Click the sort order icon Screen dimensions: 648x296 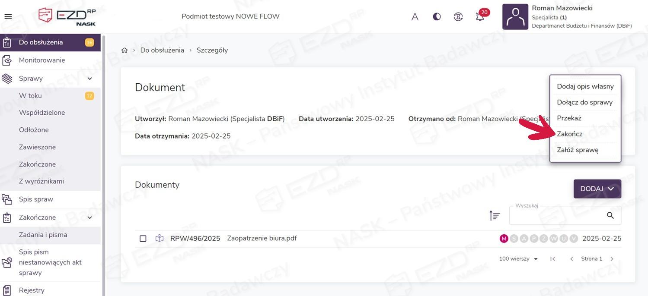pyautogui.click(x=495, y=215)
